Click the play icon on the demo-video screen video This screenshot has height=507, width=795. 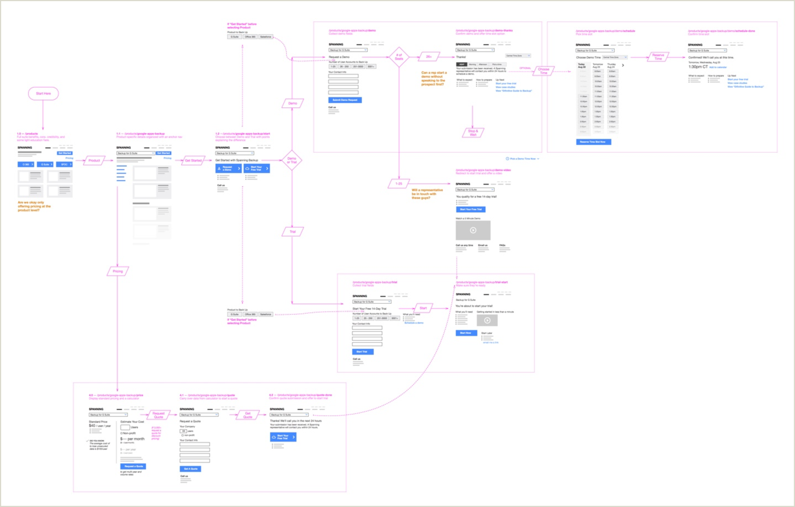click(x=473, y=230)
